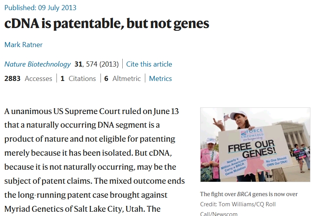Open author Mark Ratner's link
This screenshot has width=319, height=216.
[x=23, y=45]
